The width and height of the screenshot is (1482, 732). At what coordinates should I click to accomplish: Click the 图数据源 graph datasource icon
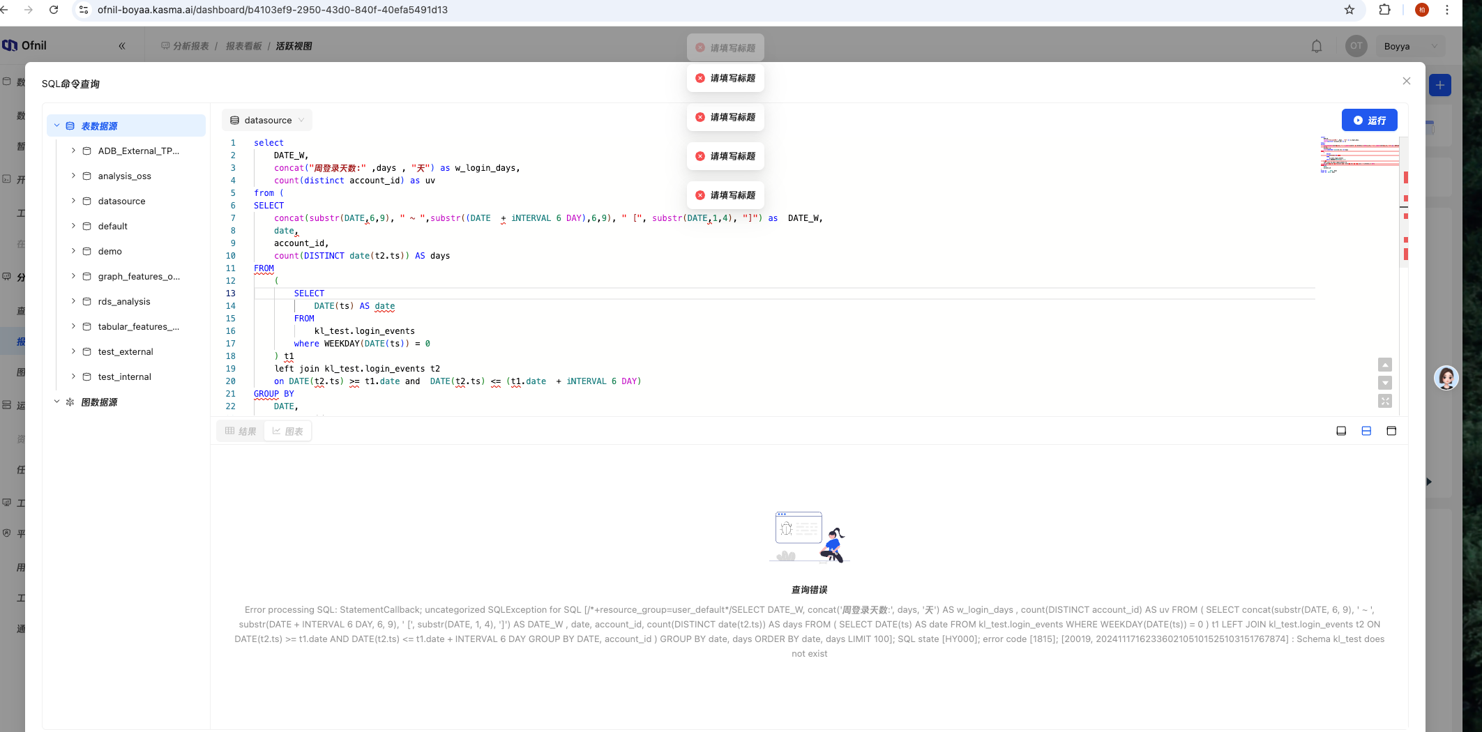(70, 402)
